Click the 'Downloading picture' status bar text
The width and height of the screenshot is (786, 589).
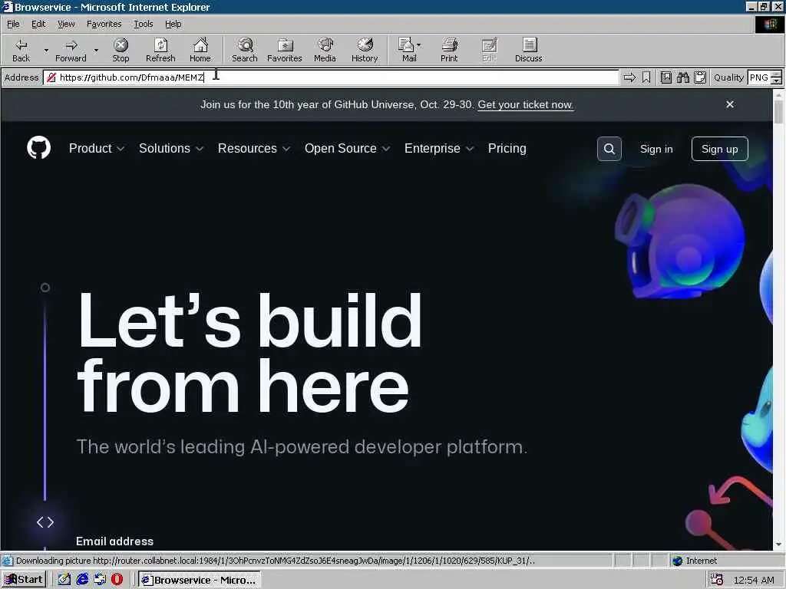coord(276,561)
